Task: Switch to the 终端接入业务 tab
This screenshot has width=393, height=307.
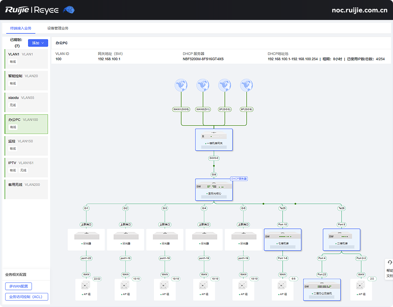Action: pos(20,28)
